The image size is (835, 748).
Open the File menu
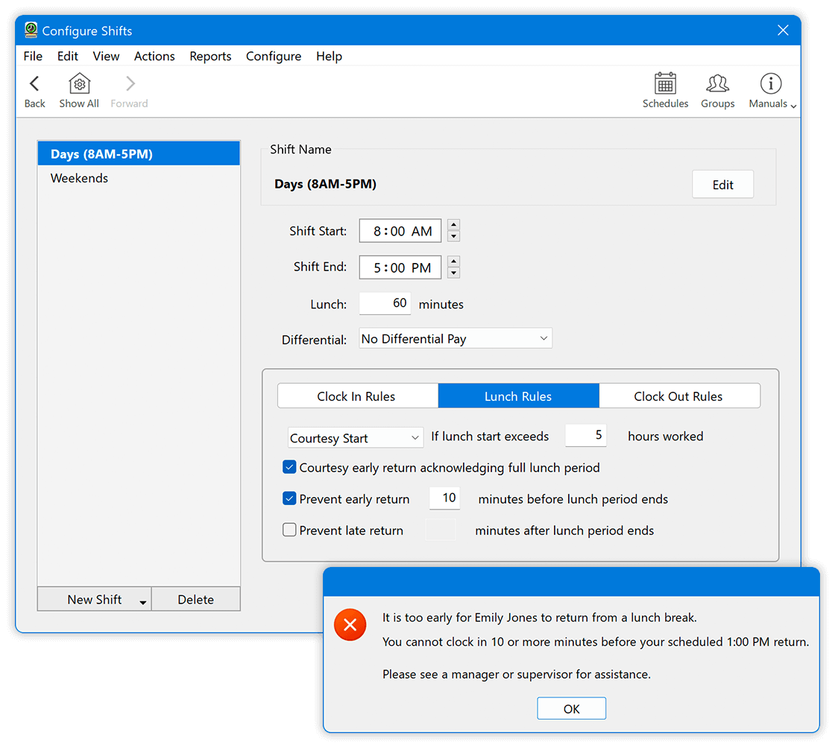point(33,56)
